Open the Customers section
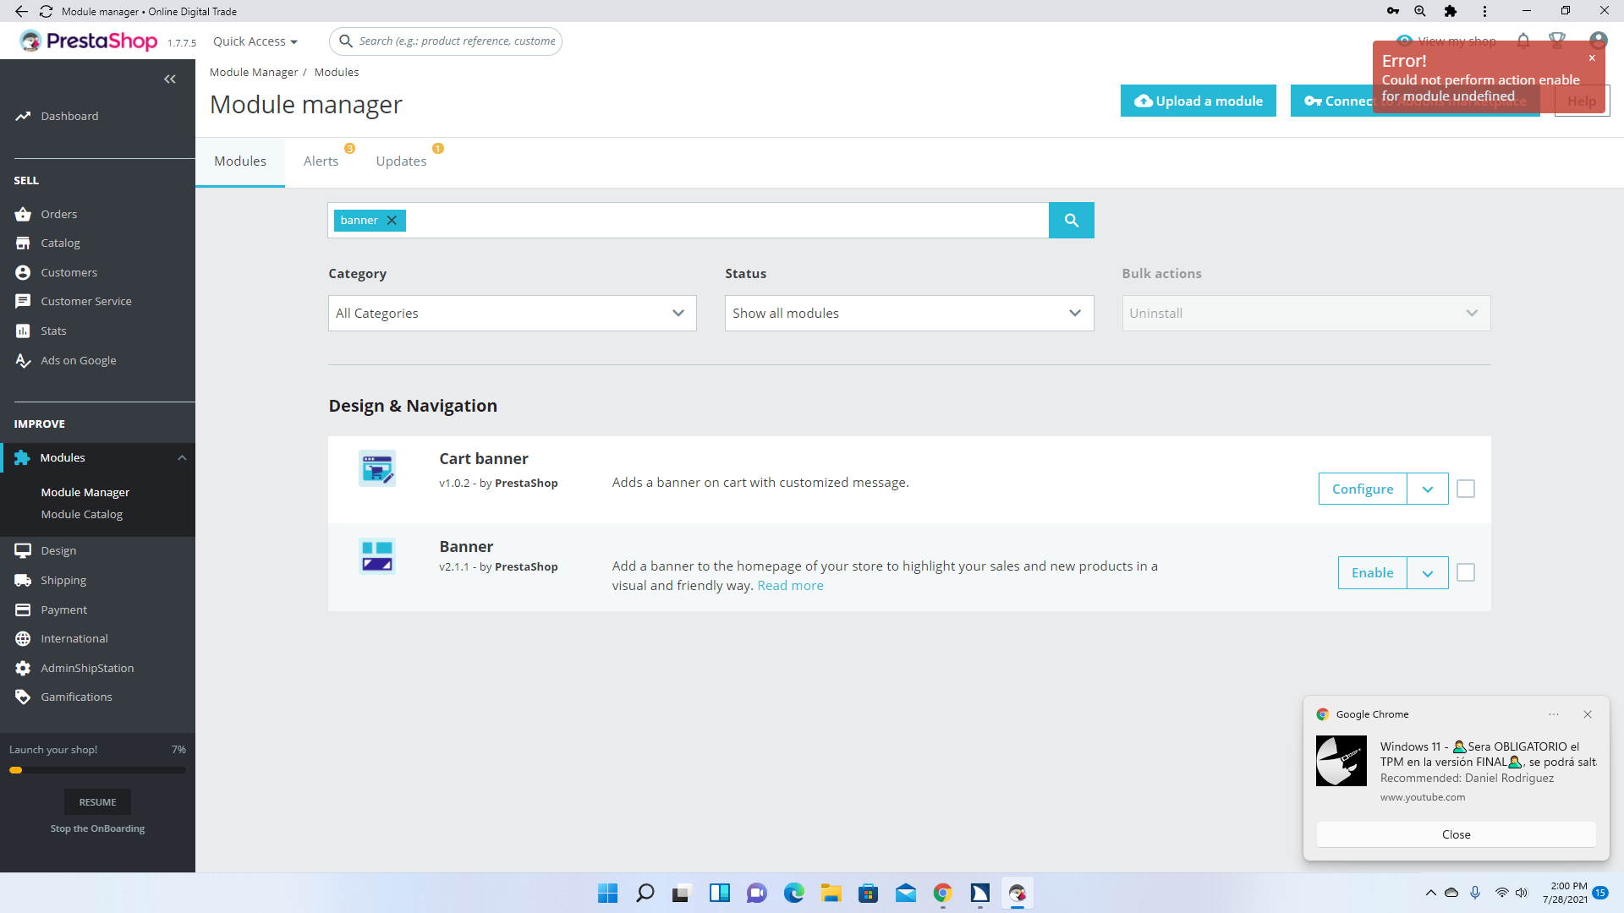This screenshot has width=1624, height=913. coord(69,272)
